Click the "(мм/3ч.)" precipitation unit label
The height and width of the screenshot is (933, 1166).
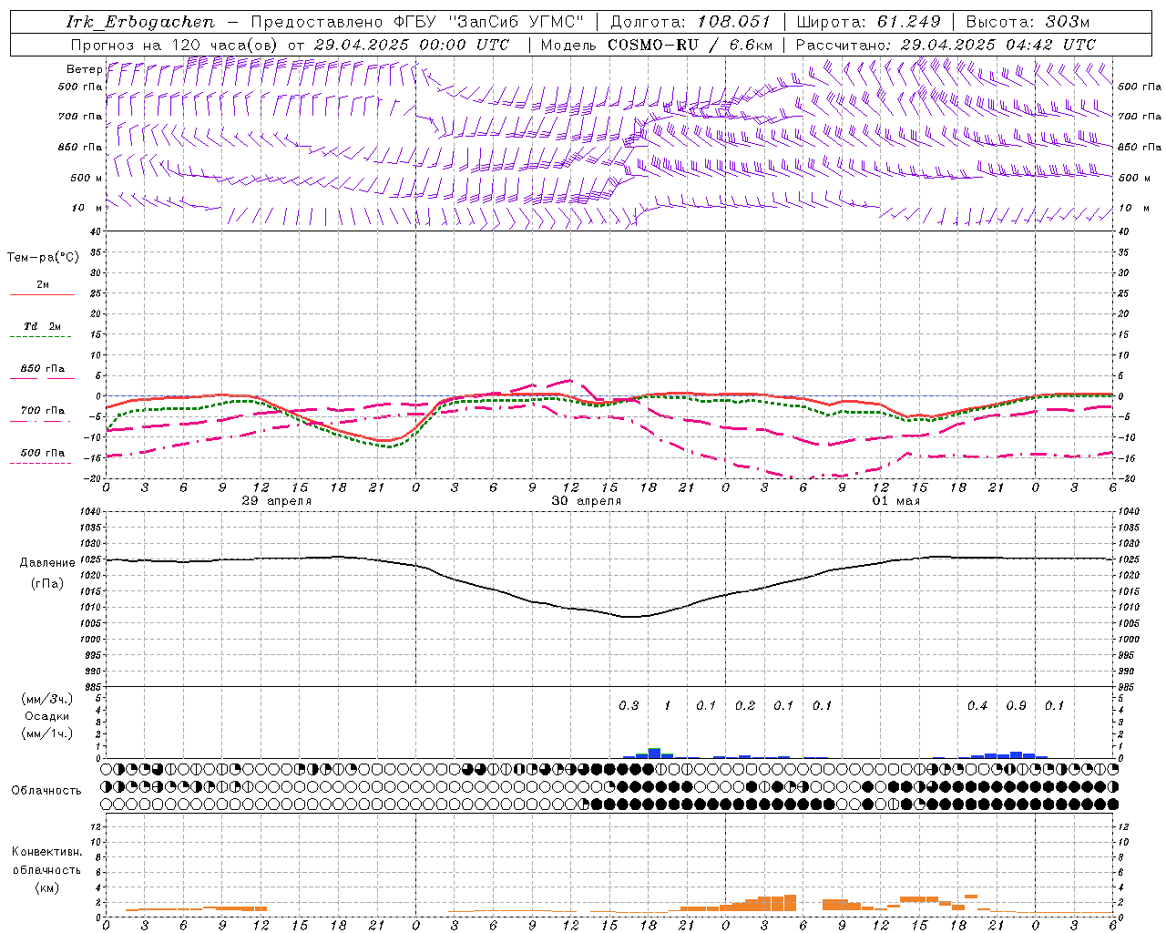(x=46, y=699)
